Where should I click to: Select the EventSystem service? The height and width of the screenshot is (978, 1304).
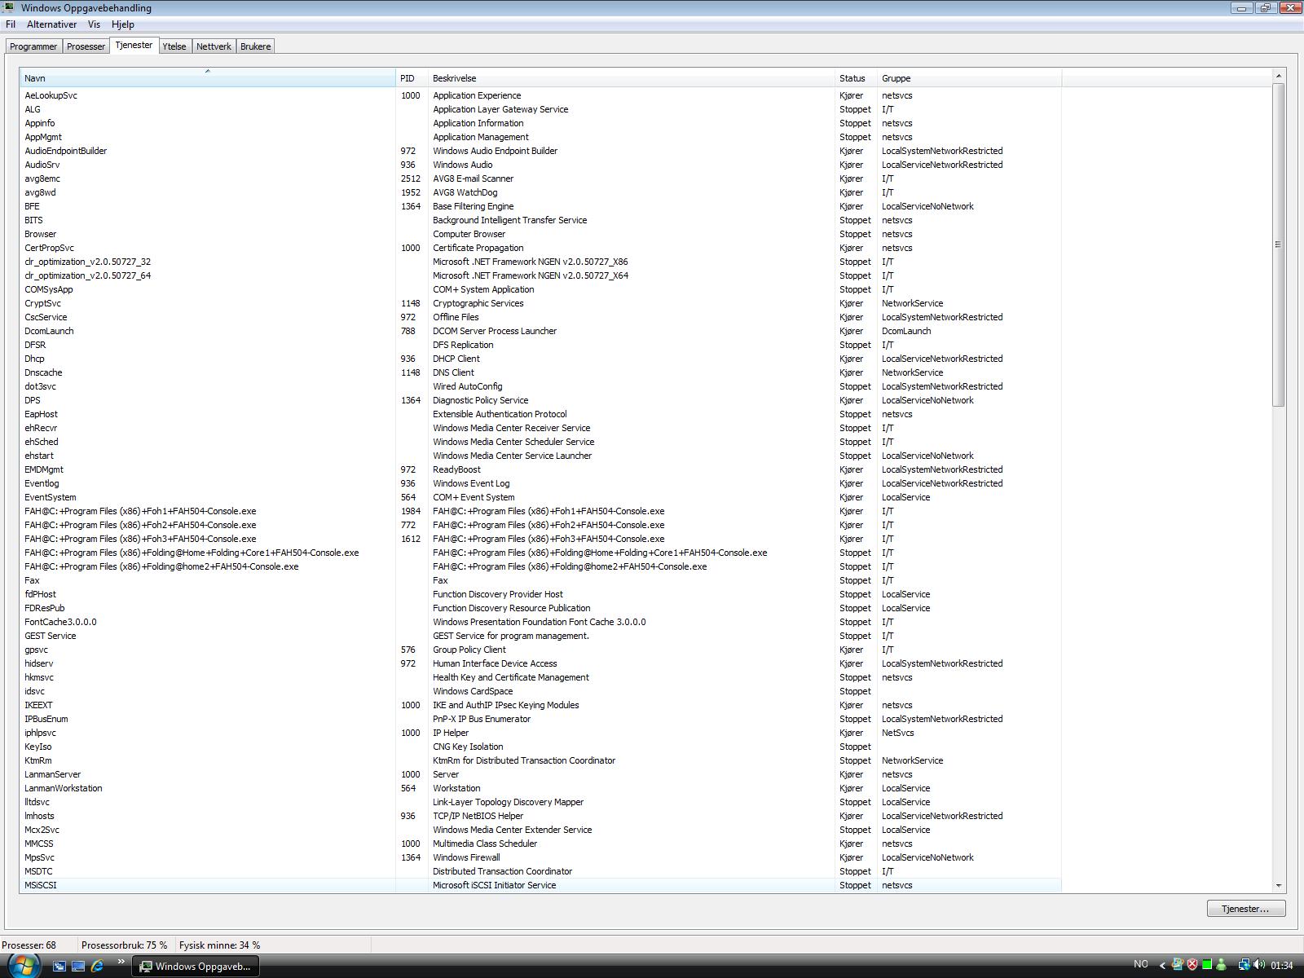tap(50, 497)
